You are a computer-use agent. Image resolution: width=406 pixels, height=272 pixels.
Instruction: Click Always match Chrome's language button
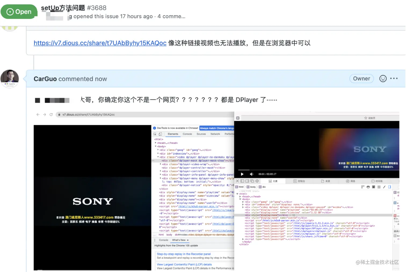217,128
